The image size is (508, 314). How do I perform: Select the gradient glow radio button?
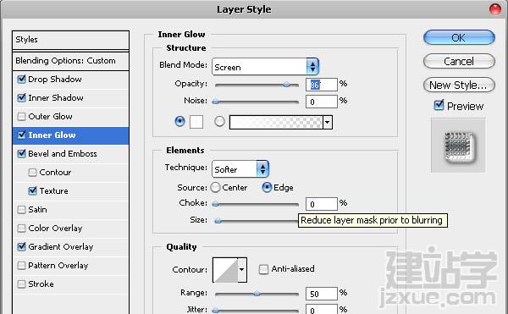[x=219, y=121]
